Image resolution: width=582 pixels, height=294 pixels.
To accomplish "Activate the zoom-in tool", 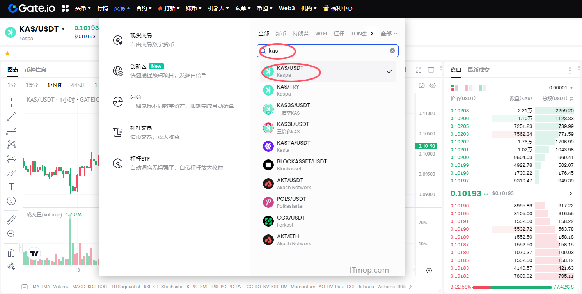I will pyautogui.click(x=11, y=234).
